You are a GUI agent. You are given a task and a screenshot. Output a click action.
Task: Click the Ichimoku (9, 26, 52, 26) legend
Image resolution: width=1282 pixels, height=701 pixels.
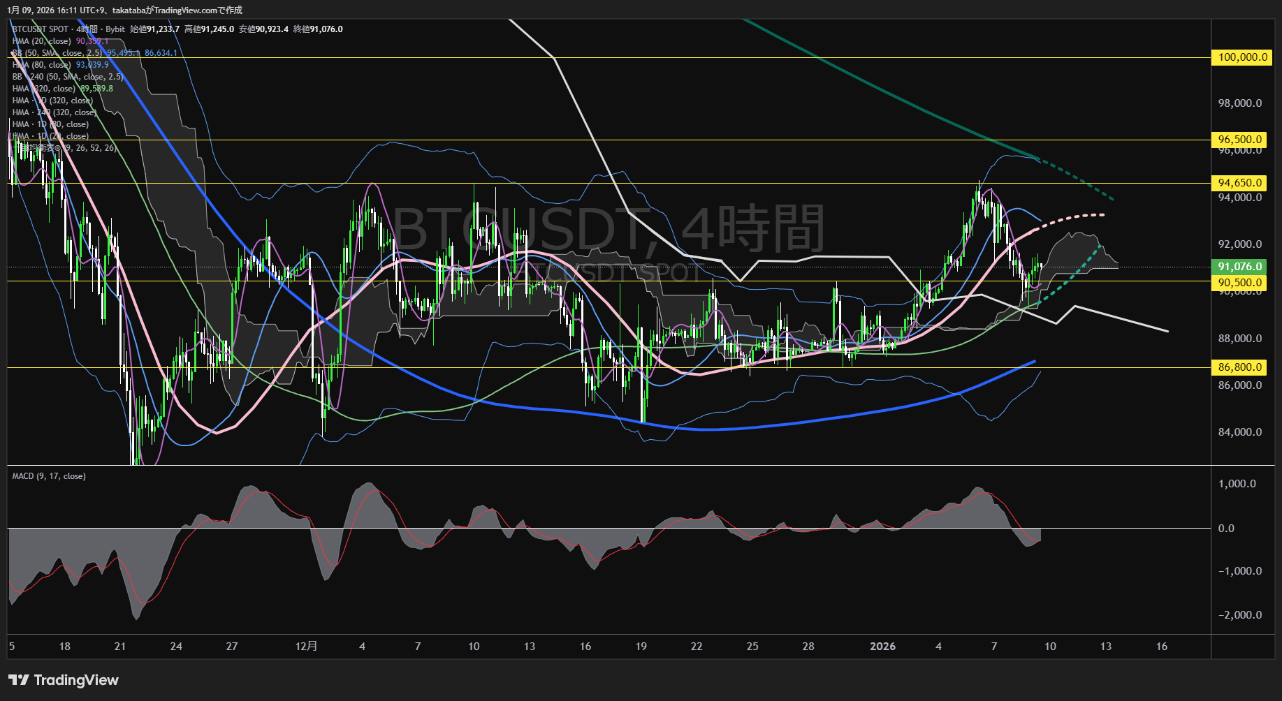(x=64, y=148)
